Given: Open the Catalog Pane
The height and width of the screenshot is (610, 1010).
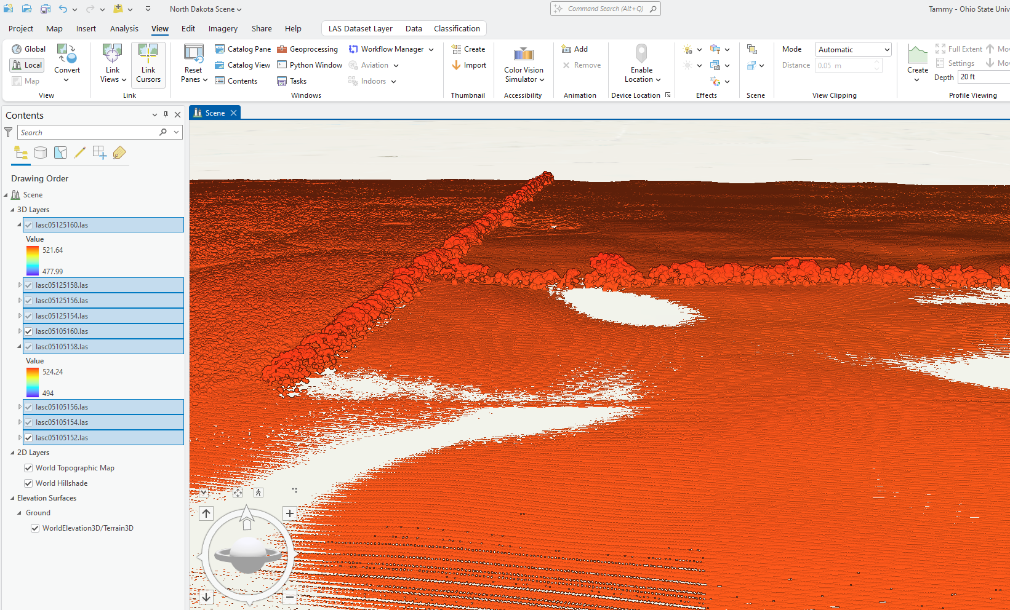Looking at the screenshot, I should pyautogui.click(x=243, y=49).
